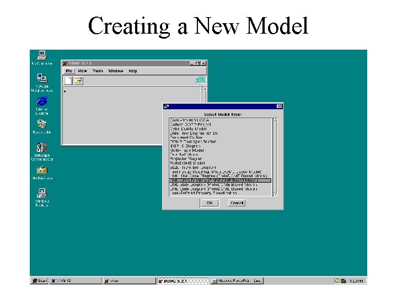
Task: Maximize the DOME 5.2.1 window
Action: (198, 63)
